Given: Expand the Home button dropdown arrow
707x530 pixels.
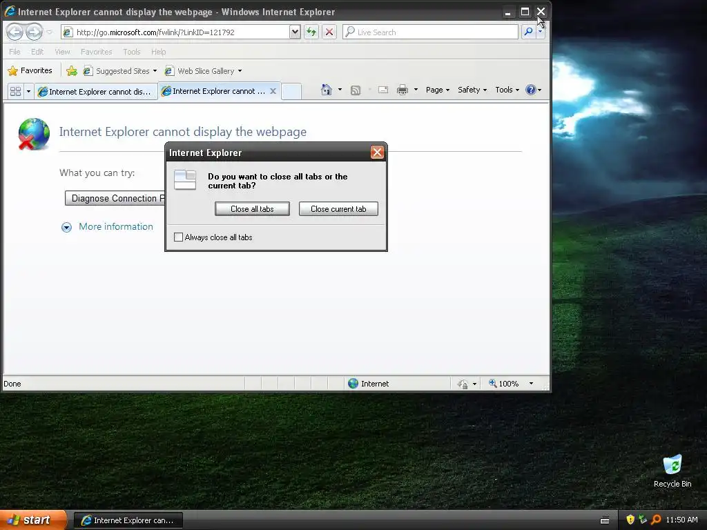Looking at the screenshot, I should 340,90.
